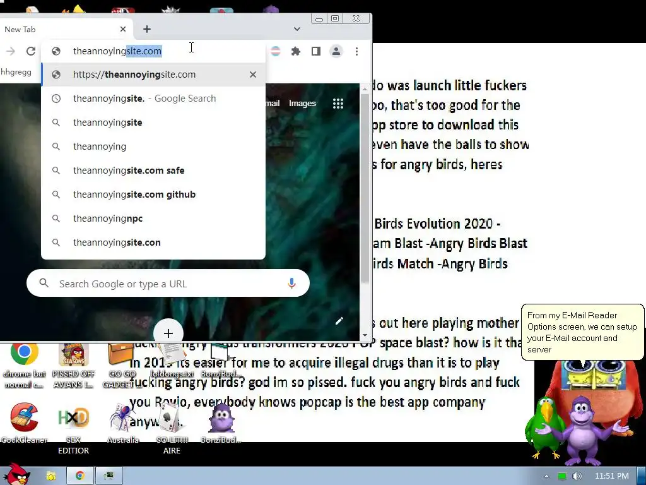Open the loldongs.txt desktop file
646x485 pixels.
pyautogui.click(x=172, y=361)
